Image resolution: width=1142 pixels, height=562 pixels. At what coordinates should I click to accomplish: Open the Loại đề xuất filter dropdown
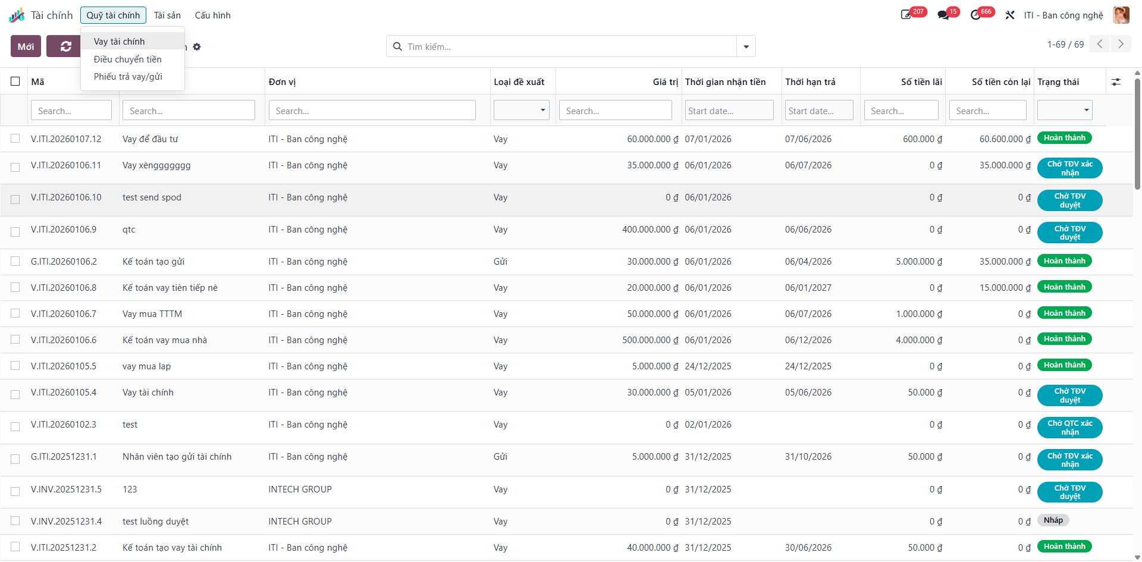[521, 110]
